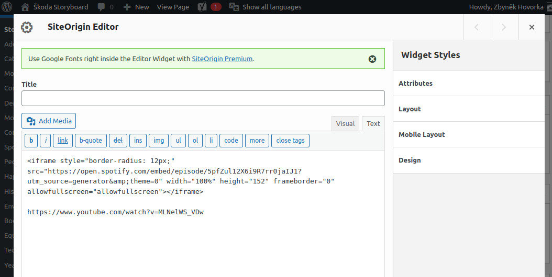Go to next widget arrow
This screenshot has width=552, height=277.
[504, 27]
